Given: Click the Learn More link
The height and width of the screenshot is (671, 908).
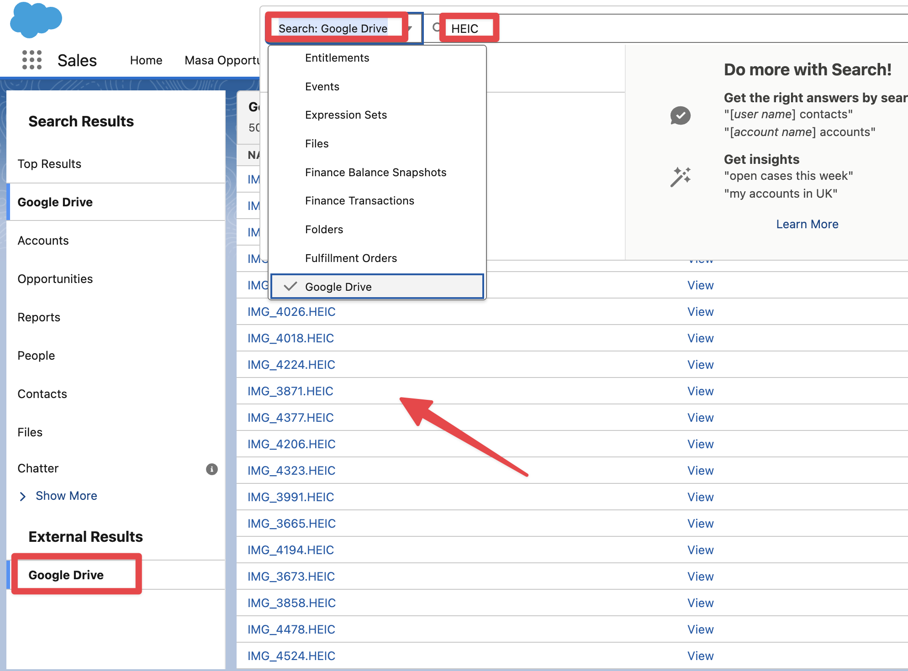Looking at the screenshot, I should point(807,224).
